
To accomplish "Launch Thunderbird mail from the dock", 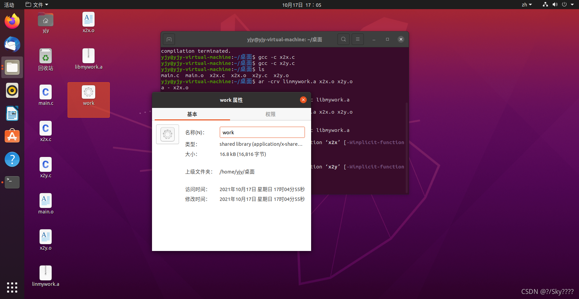I will pos(12,44).
